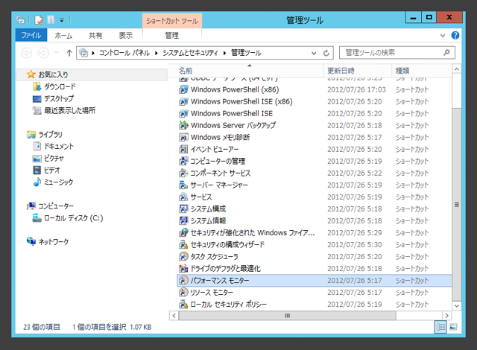477x350 pixels.
Task: Click the Windows Server バックアップ icon
Action: pos(183,125)
